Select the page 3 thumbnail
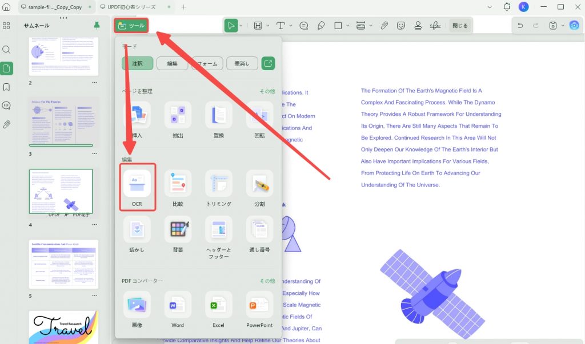 point(63,122)
